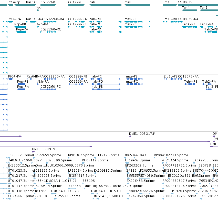Open the CG1299-PB protein feature
This screenshot has width=218, height=200.
click(77, 79)
